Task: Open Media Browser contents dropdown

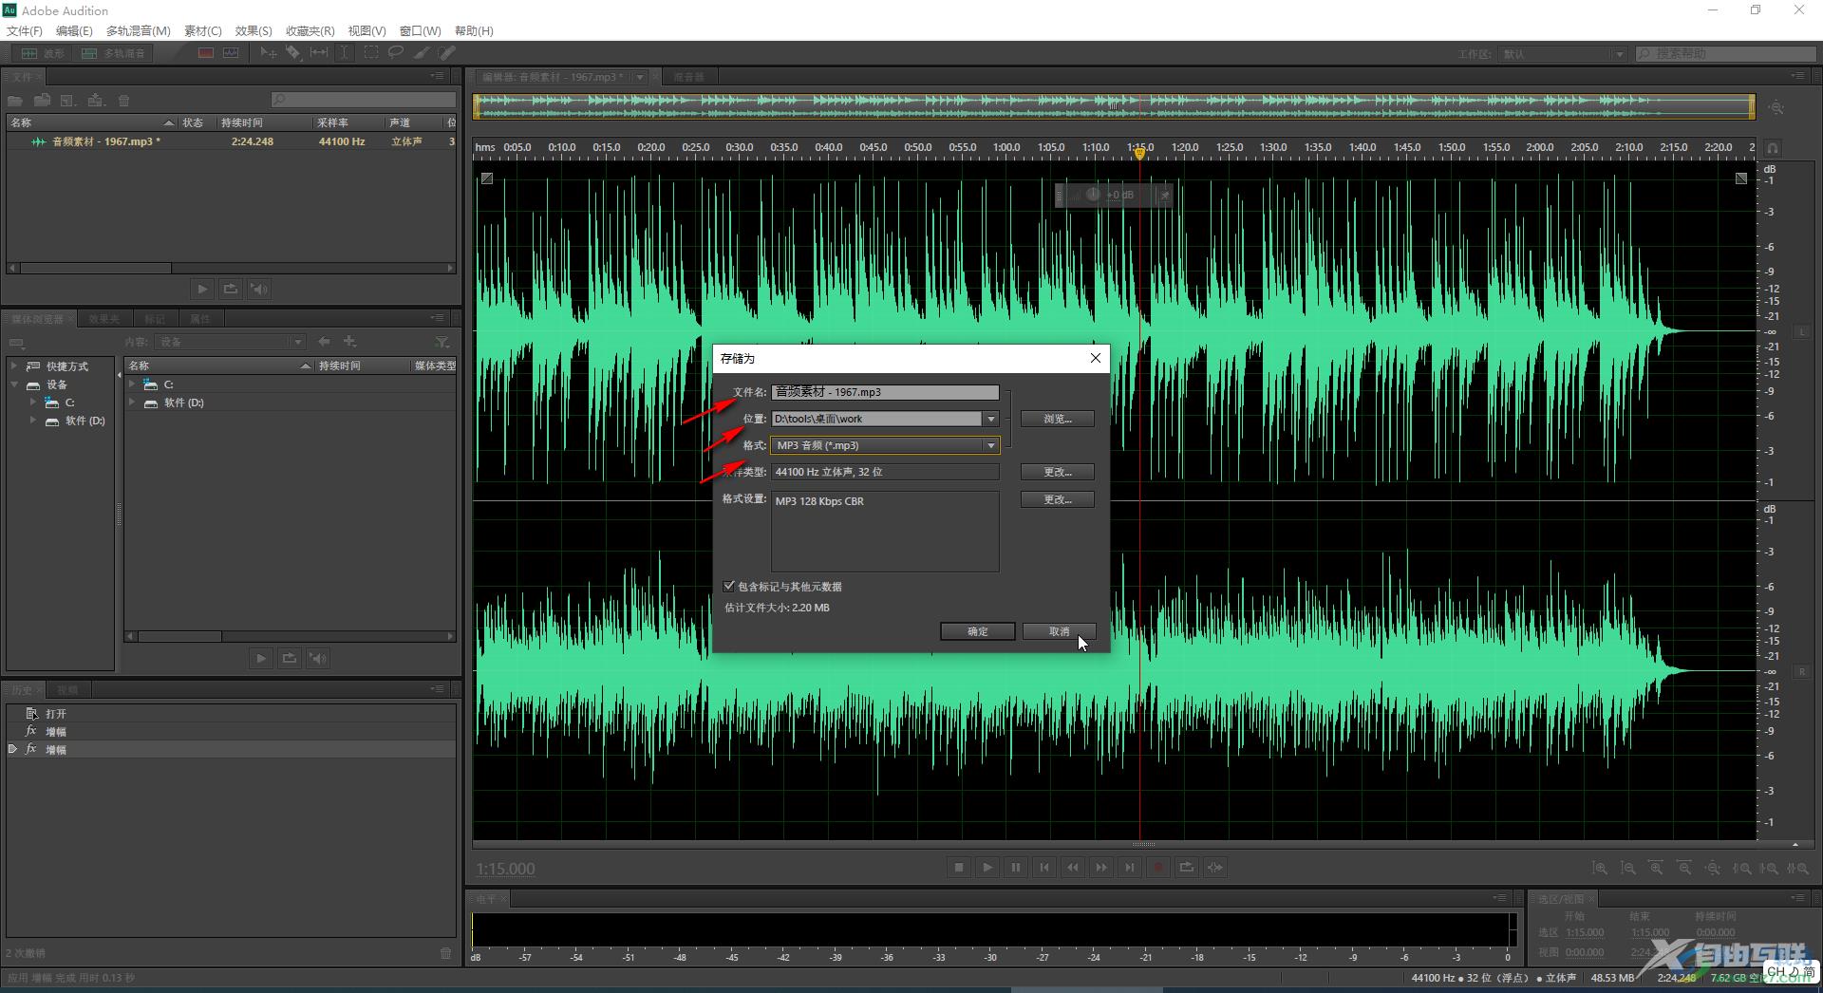Action: pos(297,342)
